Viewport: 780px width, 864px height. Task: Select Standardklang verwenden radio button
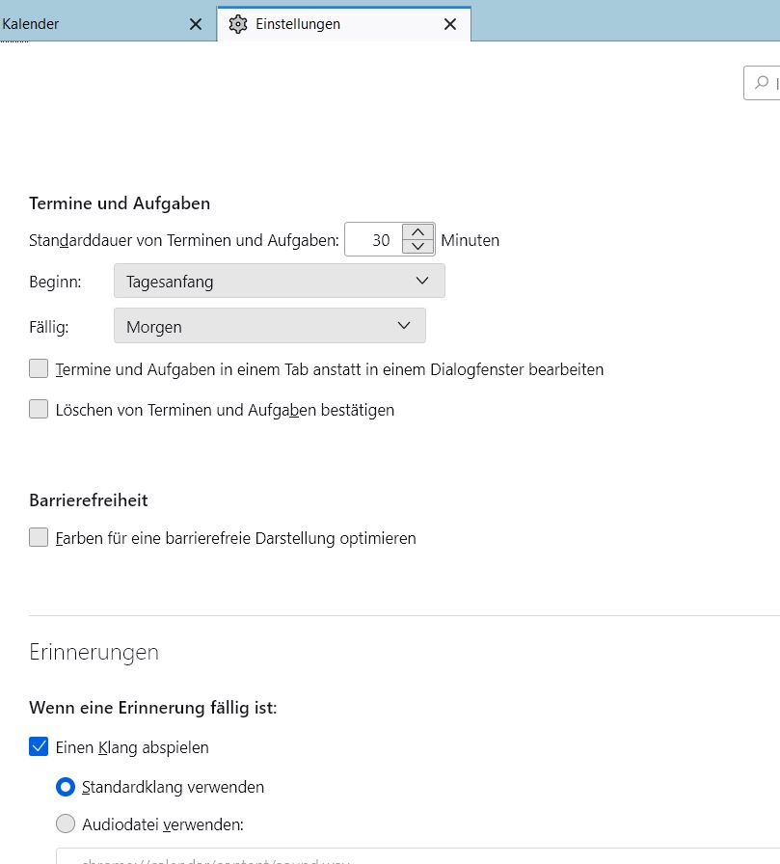tap(66, 787)
